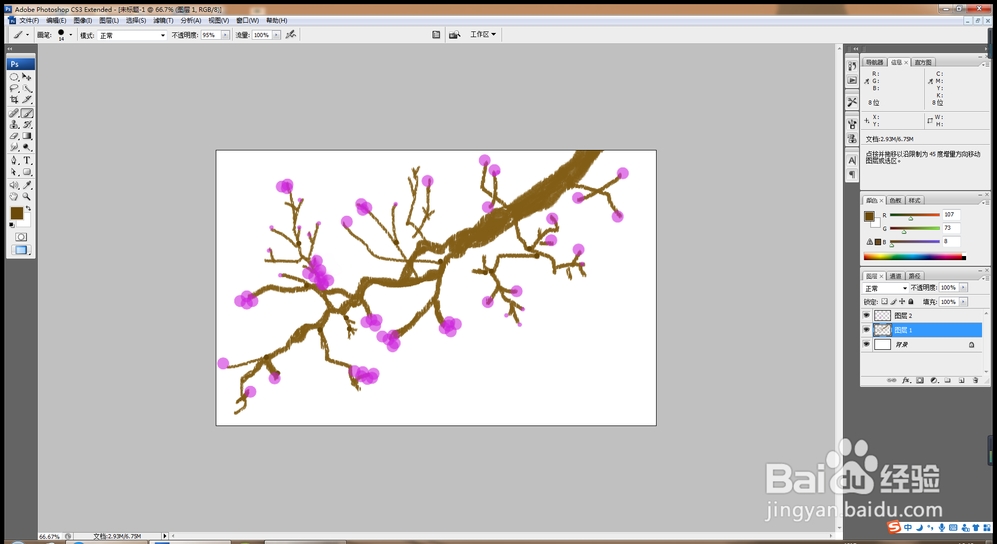Add a layer style (fx)
Screen dimensions: 997x544
(906, 380)
